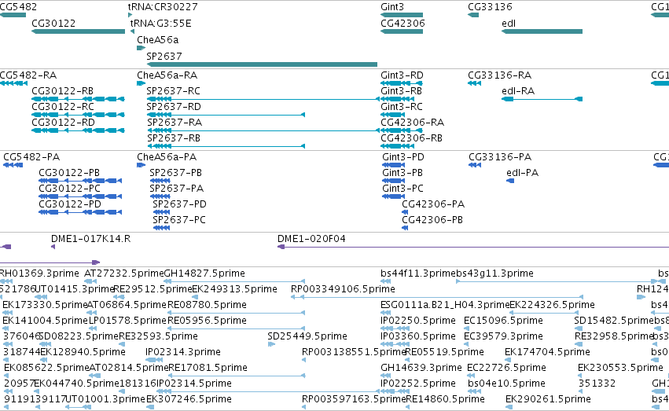Select the purple DME1-020F04 clone line
This screenshot has height=411, width=669.
coord(473,247)
